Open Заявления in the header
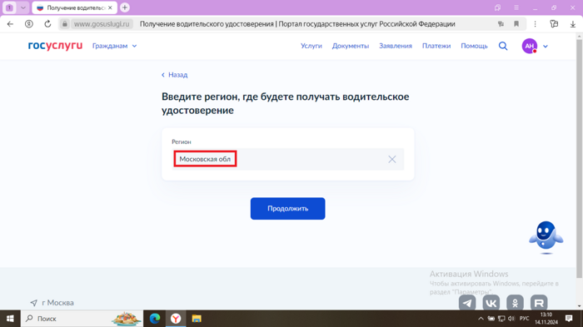Image resolution: width=583 pixels, height=327 pixels. [396, 46]
